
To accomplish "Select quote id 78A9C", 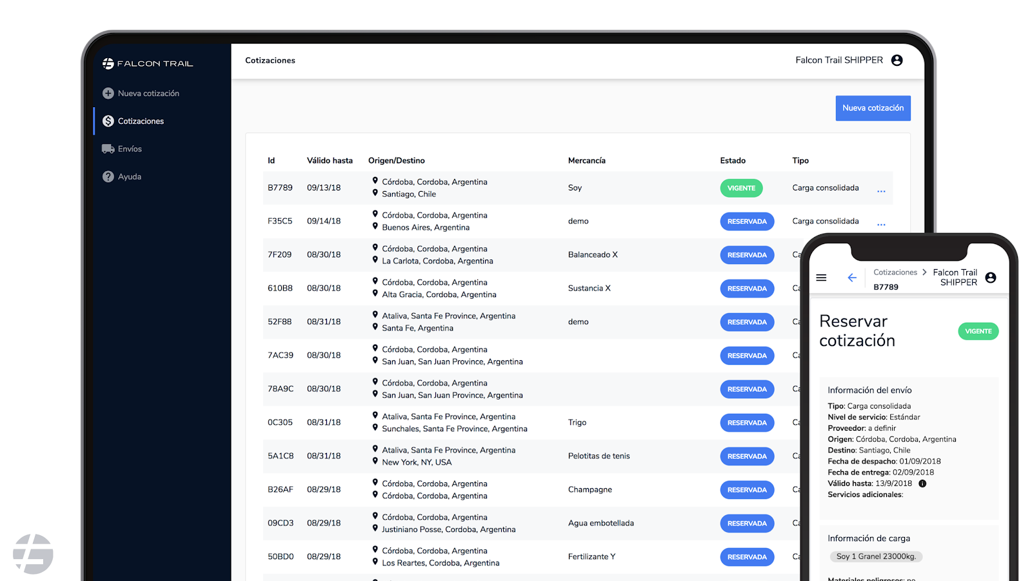I will 281,389.
